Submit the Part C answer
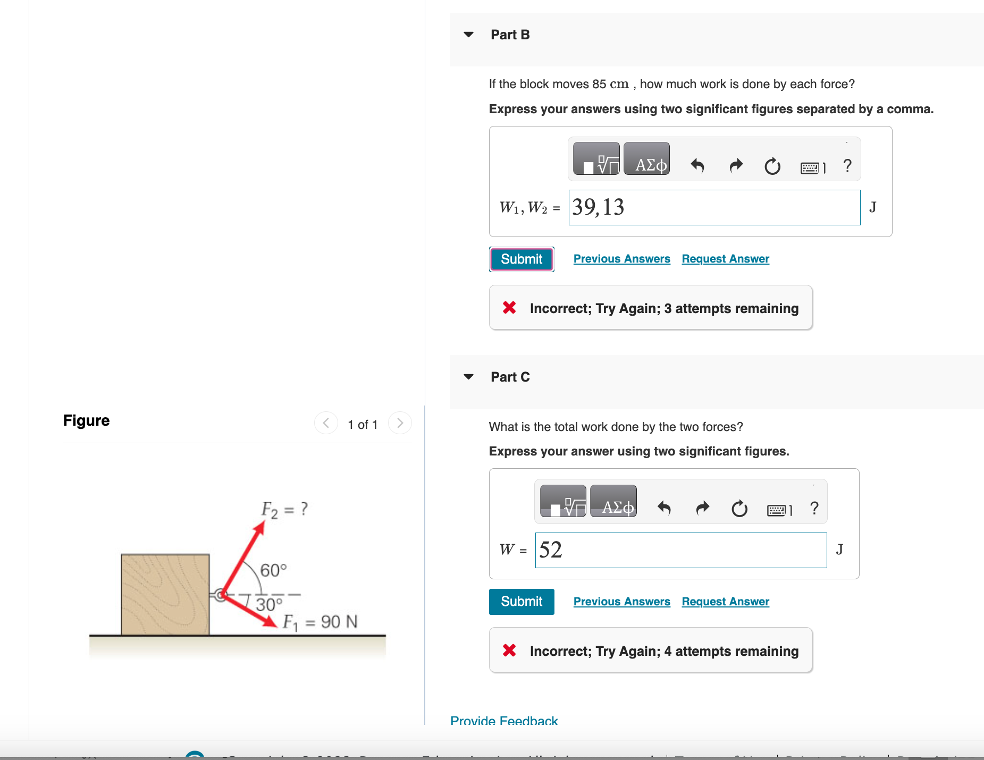Screen dimensions: 984x760 pos(521,602)
